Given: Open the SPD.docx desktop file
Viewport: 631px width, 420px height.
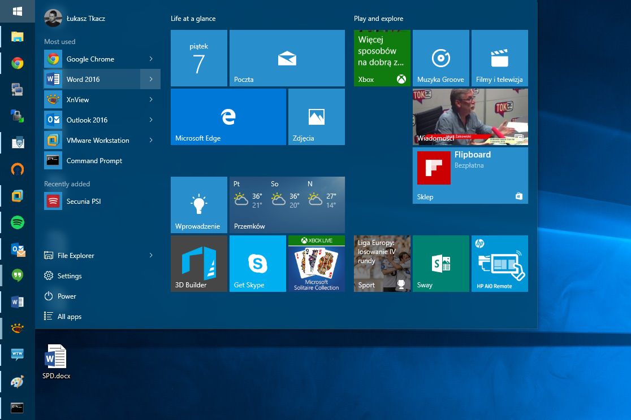Looking at the screenshot, I should tap(57, 362).
